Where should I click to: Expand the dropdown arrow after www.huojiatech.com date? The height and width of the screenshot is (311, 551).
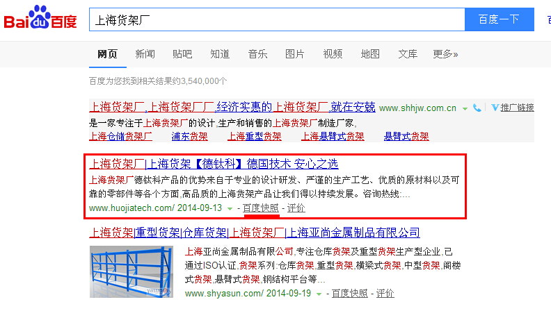pos(230,209)
